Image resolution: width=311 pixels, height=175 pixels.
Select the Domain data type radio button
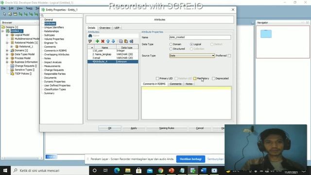(x=171, y=44)
